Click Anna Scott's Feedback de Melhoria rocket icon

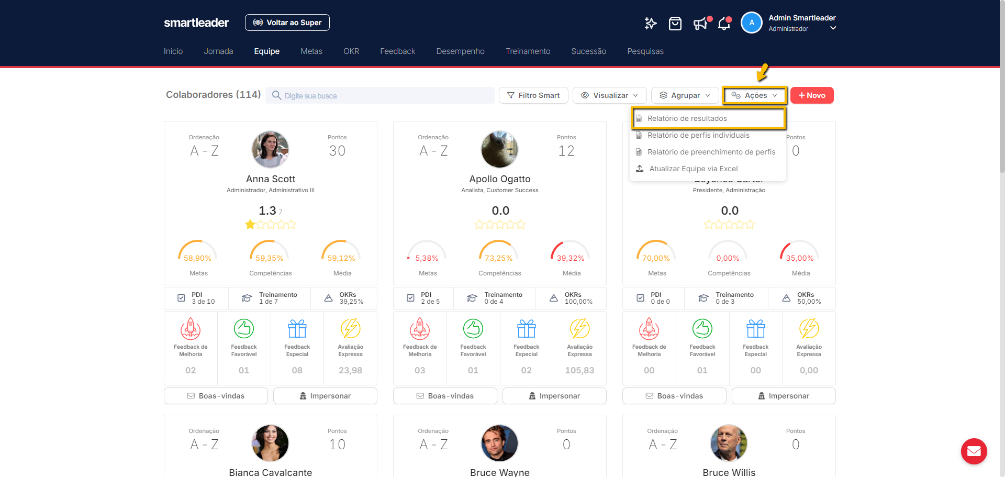point(191,329)
